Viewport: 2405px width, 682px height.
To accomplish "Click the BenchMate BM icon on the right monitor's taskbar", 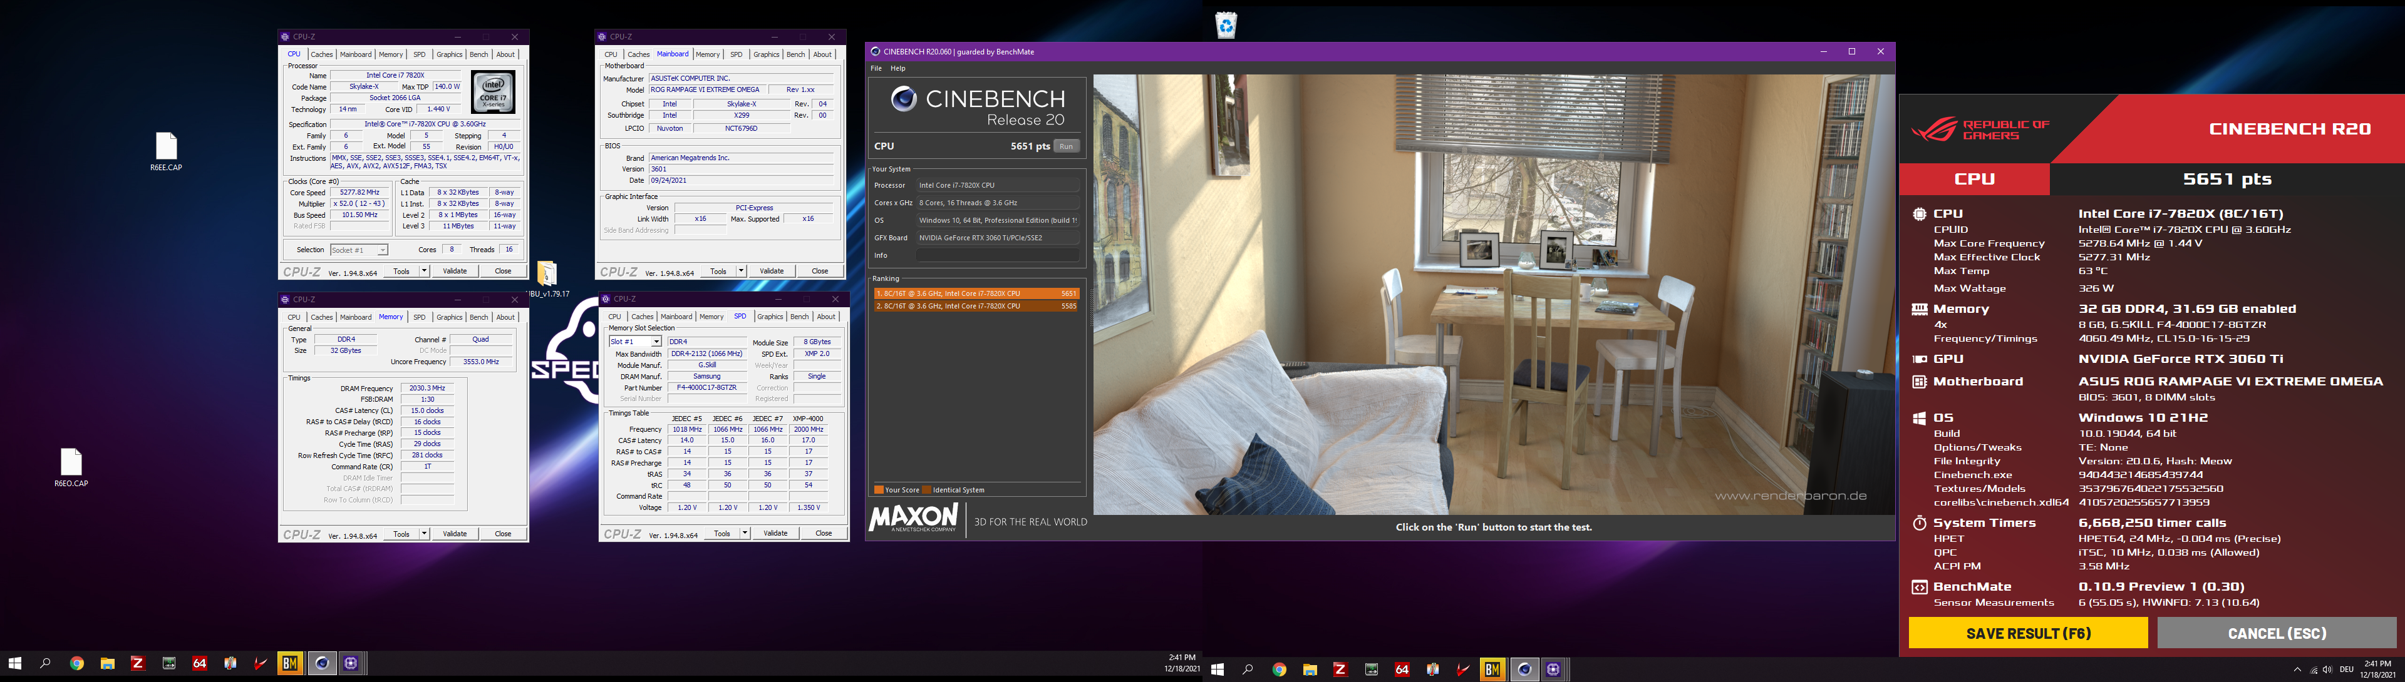I will [x=1493, y=669].
